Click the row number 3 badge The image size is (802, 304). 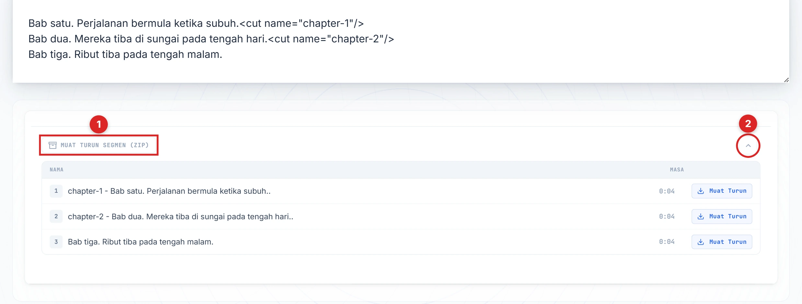click(x=56, y=242)
